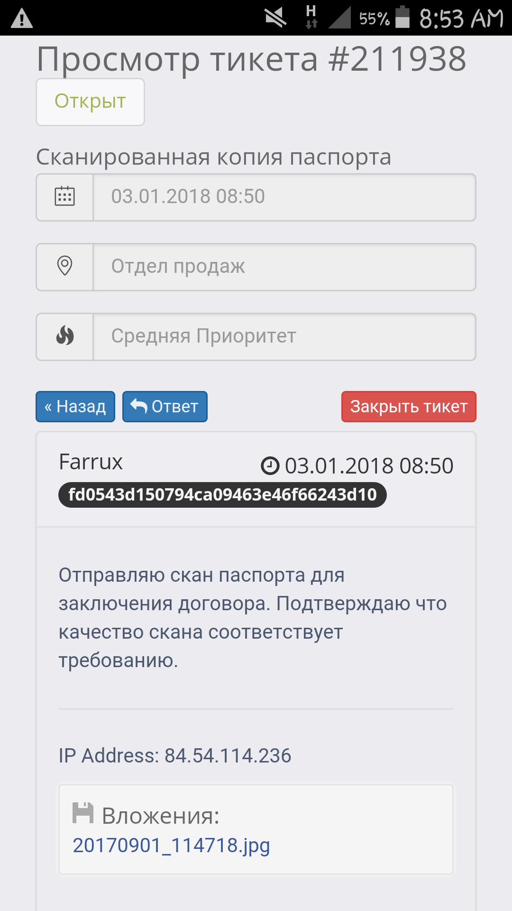Tap the battery icon in the status bar
Viewport: 512px width, 911px height.
pos(402,18)
